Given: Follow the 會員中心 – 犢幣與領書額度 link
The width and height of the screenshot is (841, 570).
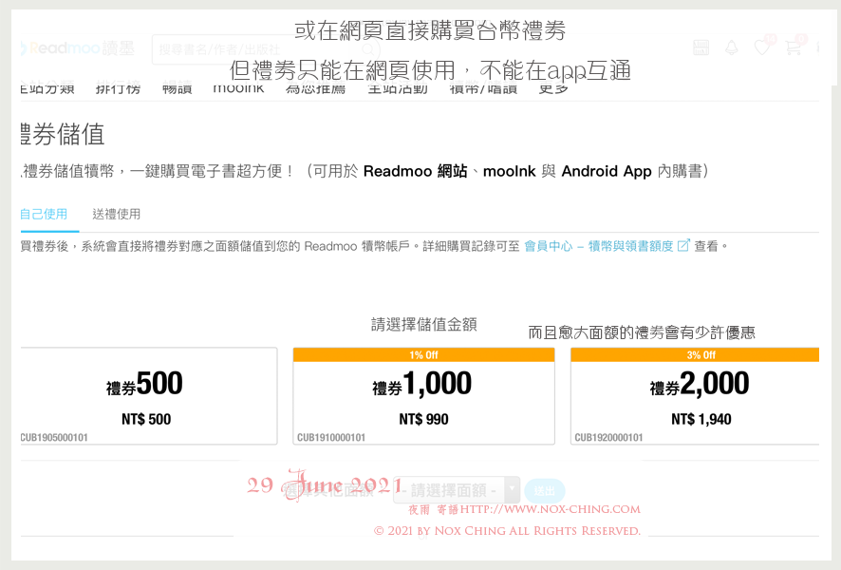Looking at the screenshot, I should 607,246.
